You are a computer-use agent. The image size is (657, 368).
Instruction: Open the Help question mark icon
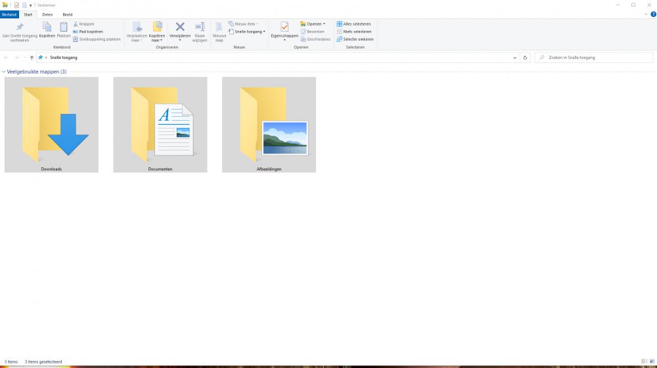[x=653, y=14]
